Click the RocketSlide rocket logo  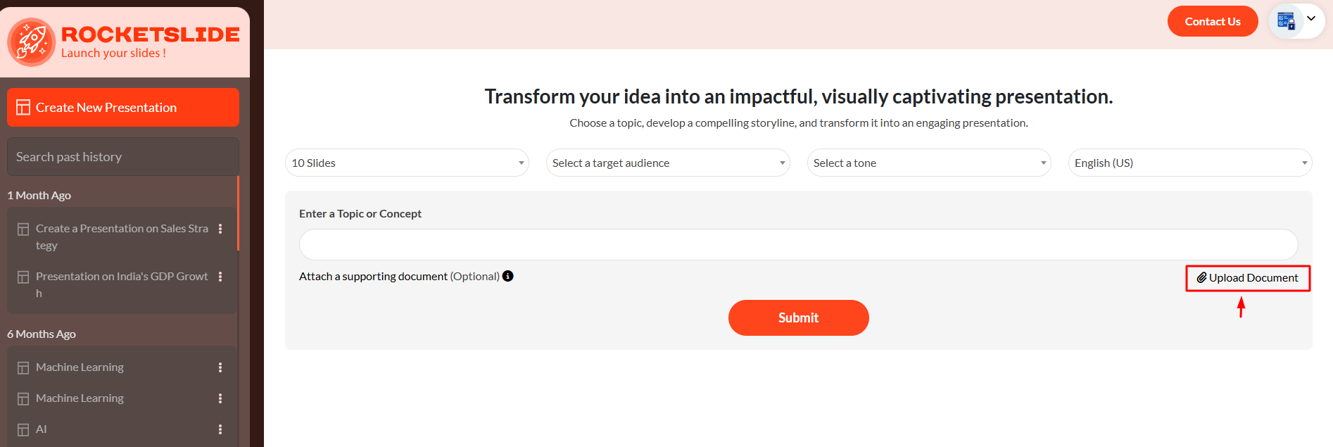pos(31,42)
